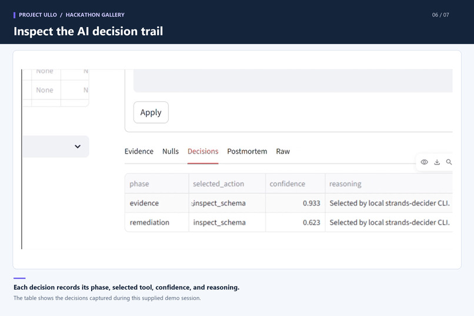474x316 pixels.
Task: Select the 0.623 confidence value
Action: point(295,222)
